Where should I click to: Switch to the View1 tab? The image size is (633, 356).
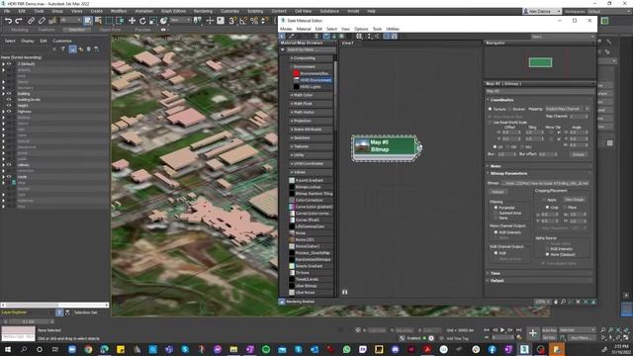pyautogui.click(x=348, y=43)
